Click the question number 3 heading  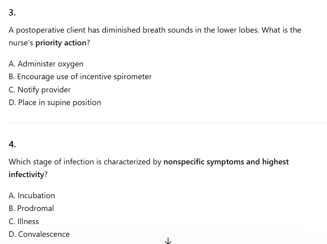coord(12,12)
